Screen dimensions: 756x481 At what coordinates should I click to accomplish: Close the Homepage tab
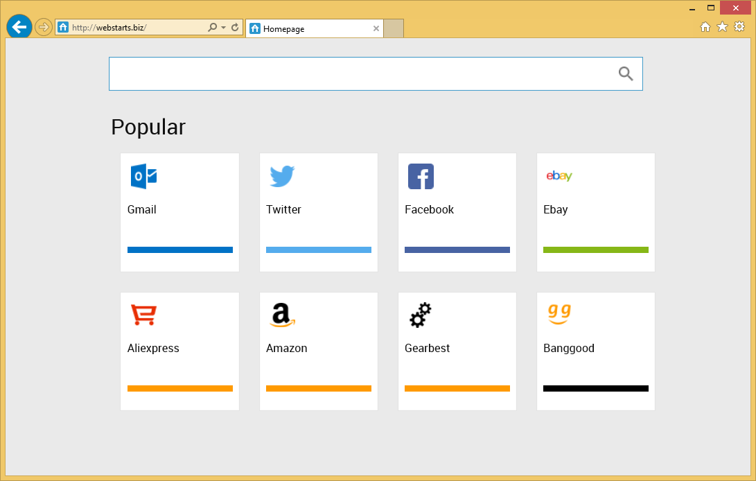[x=376, y=28]
